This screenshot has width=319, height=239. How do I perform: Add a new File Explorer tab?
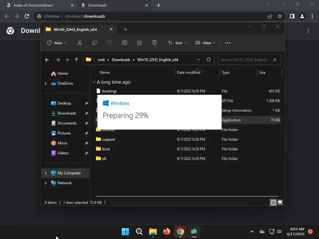(x=125, y=30)
